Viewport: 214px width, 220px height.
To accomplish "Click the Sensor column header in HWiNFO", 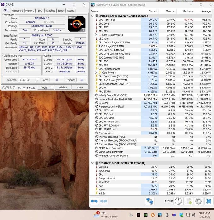I will point(115,11).
